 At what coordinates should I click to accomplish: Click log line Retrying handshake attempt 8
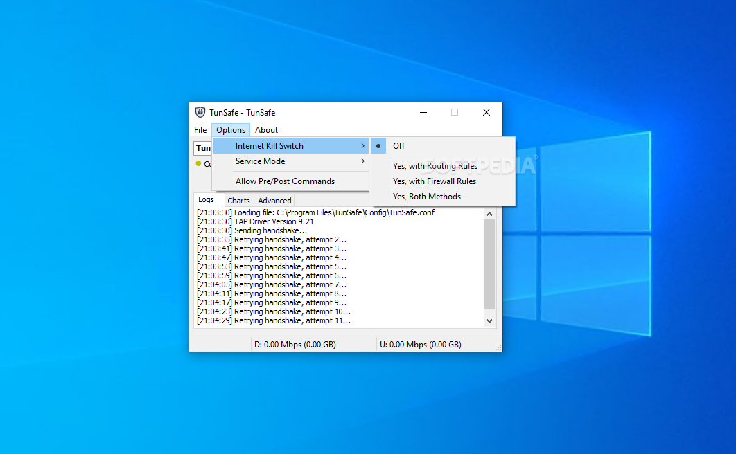(x=271, y=293)
